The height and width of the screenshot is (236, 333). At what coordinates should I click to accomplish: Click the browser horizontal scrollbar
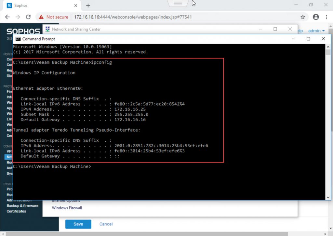(147, 234)
